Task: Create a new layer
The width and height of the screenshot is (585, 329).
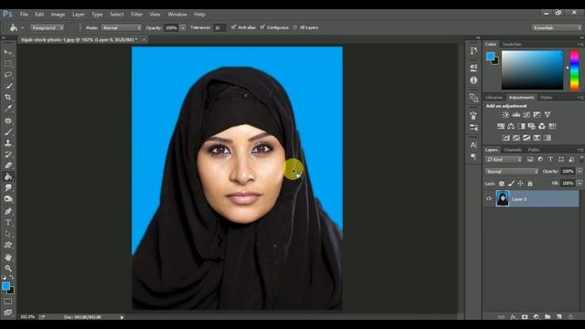Action: [x=558, y=317]
